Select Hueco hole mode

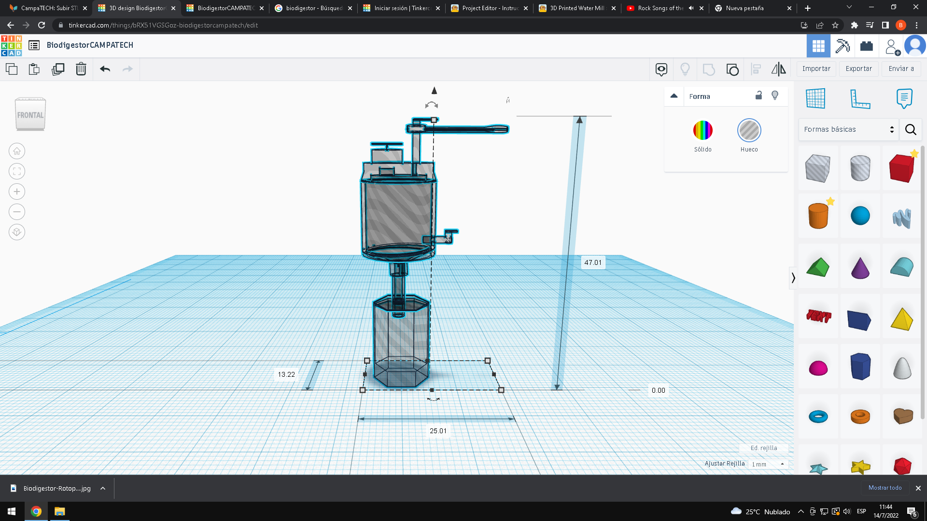tap(749, 130)
